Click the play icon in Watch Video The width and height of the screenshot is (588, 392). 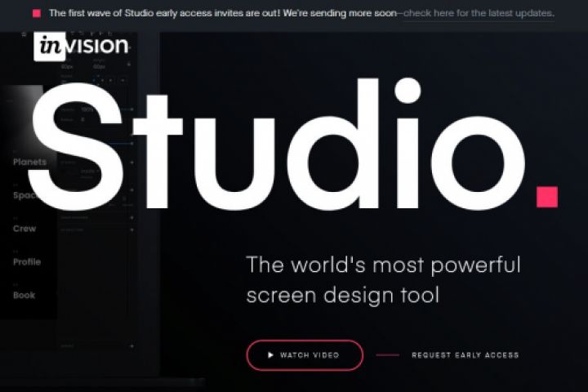tap(270, 355)
